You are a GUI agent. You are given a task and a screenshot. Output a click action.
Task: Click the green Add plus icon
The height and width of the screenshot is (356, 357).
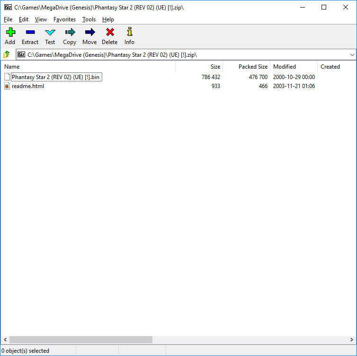(x=10, y=32)
